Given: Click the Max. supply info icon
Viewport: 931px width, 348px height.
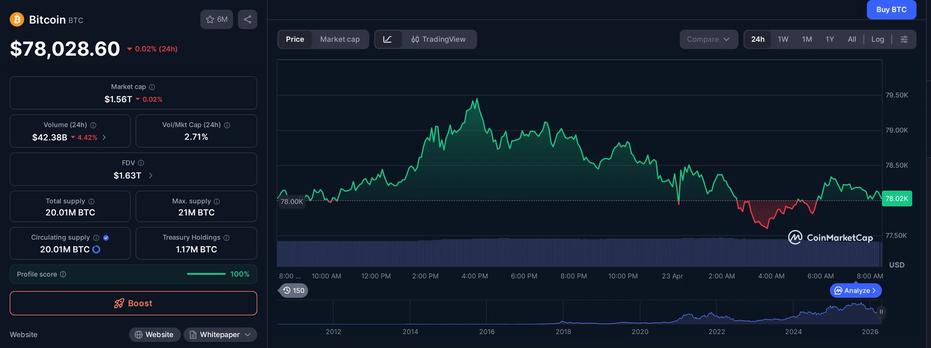Looking at the screenshot, I should tap(217, 201).
